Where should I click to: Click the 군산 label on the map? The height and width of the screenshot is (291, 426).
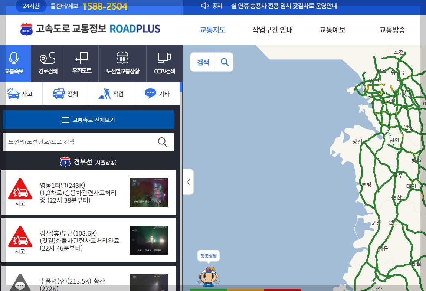tap(376, 223)
